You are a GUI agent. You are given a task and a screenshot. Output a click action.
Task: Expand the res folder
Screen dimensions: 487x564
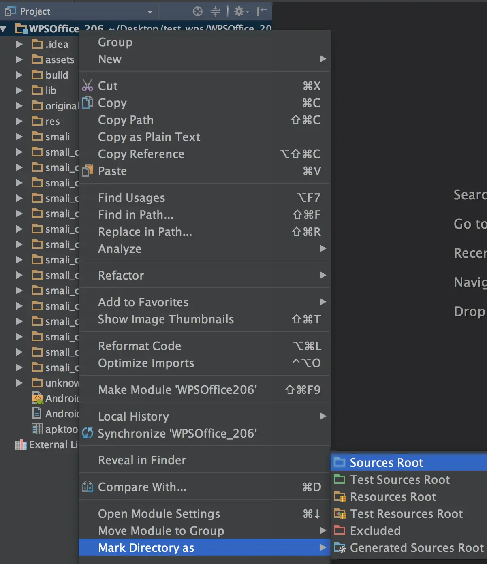point(19,121)
